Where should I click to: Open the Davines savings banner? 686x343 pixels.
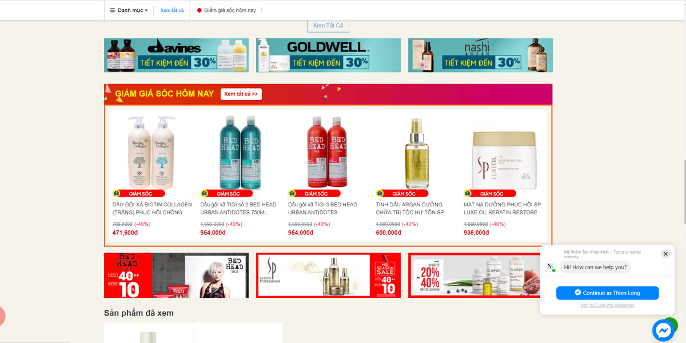pos(176,55)
